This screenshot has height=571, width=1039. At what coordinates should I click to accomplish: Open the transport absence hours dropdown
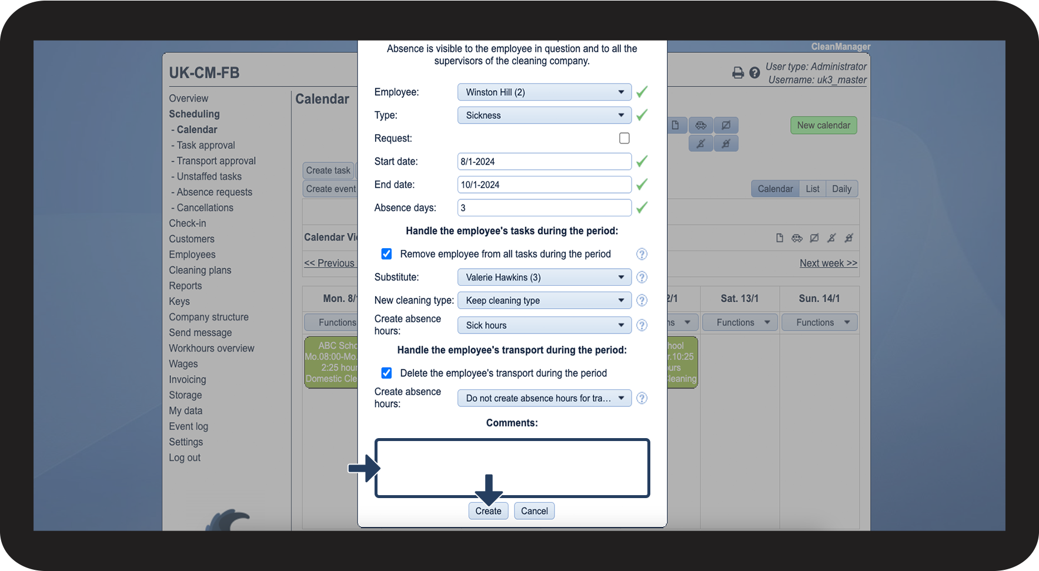544,398
